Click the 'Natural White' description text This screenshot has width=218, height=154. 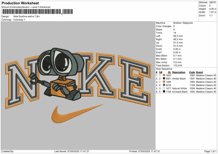179,88
